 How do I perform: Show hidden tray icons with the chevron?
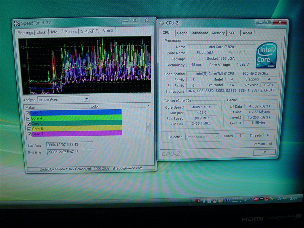pos(246,200)
